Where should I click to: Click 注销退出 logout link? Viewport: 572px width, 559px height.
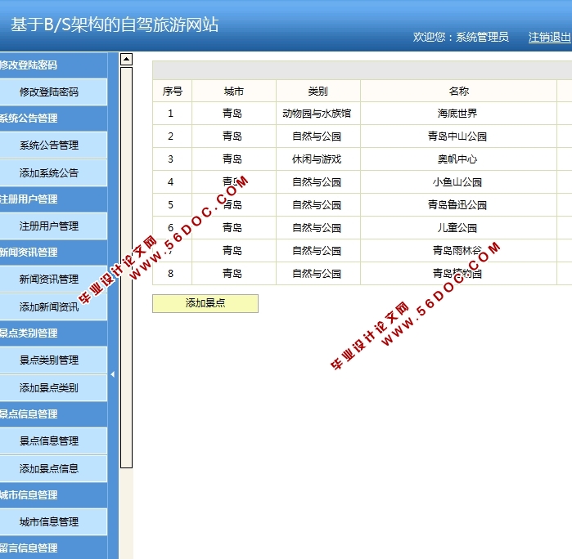[x=549, y=37]
